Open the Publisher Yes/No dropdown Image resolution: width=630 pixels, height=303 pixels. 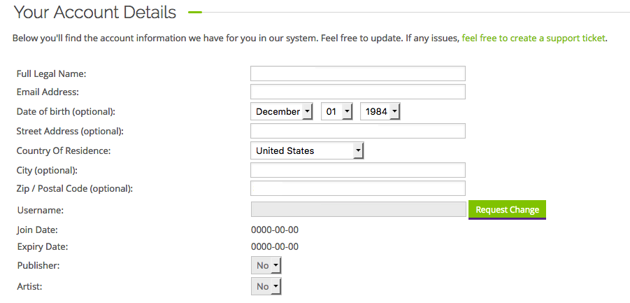tap(266, 265)
